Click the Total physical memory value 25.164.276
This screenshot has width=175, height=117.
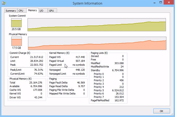pyautogui.click(x=36, y=83)
